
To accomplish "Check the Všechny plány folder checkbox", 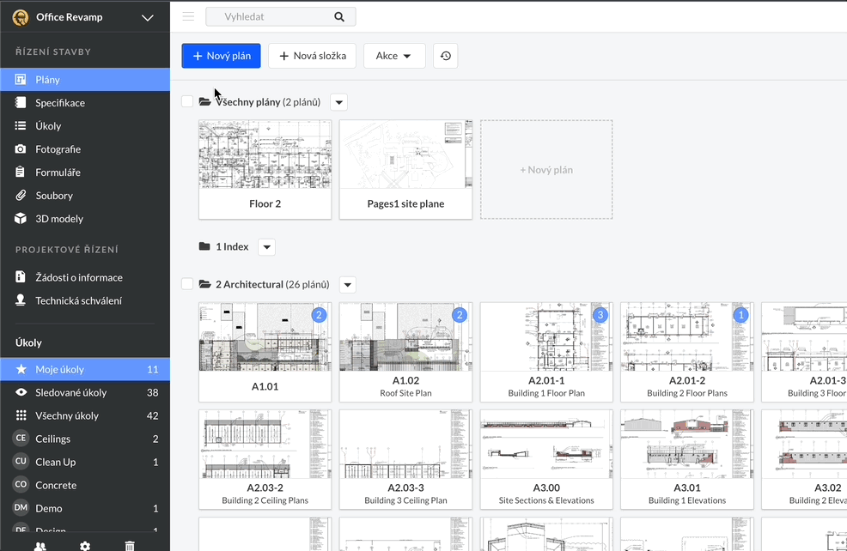I will coord(187,102).
